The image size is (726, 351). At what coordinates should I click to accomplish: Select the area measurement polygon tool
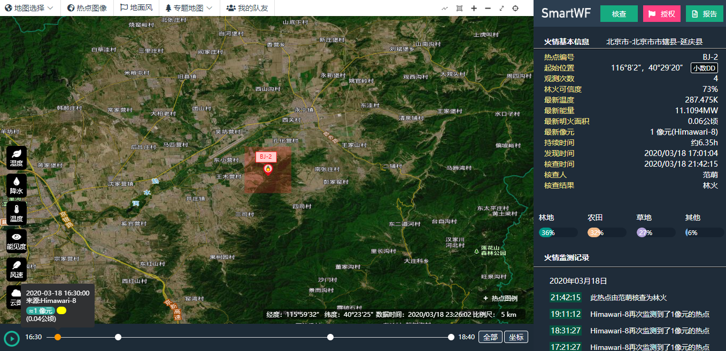pyautogui.click(x=459, y=8)
